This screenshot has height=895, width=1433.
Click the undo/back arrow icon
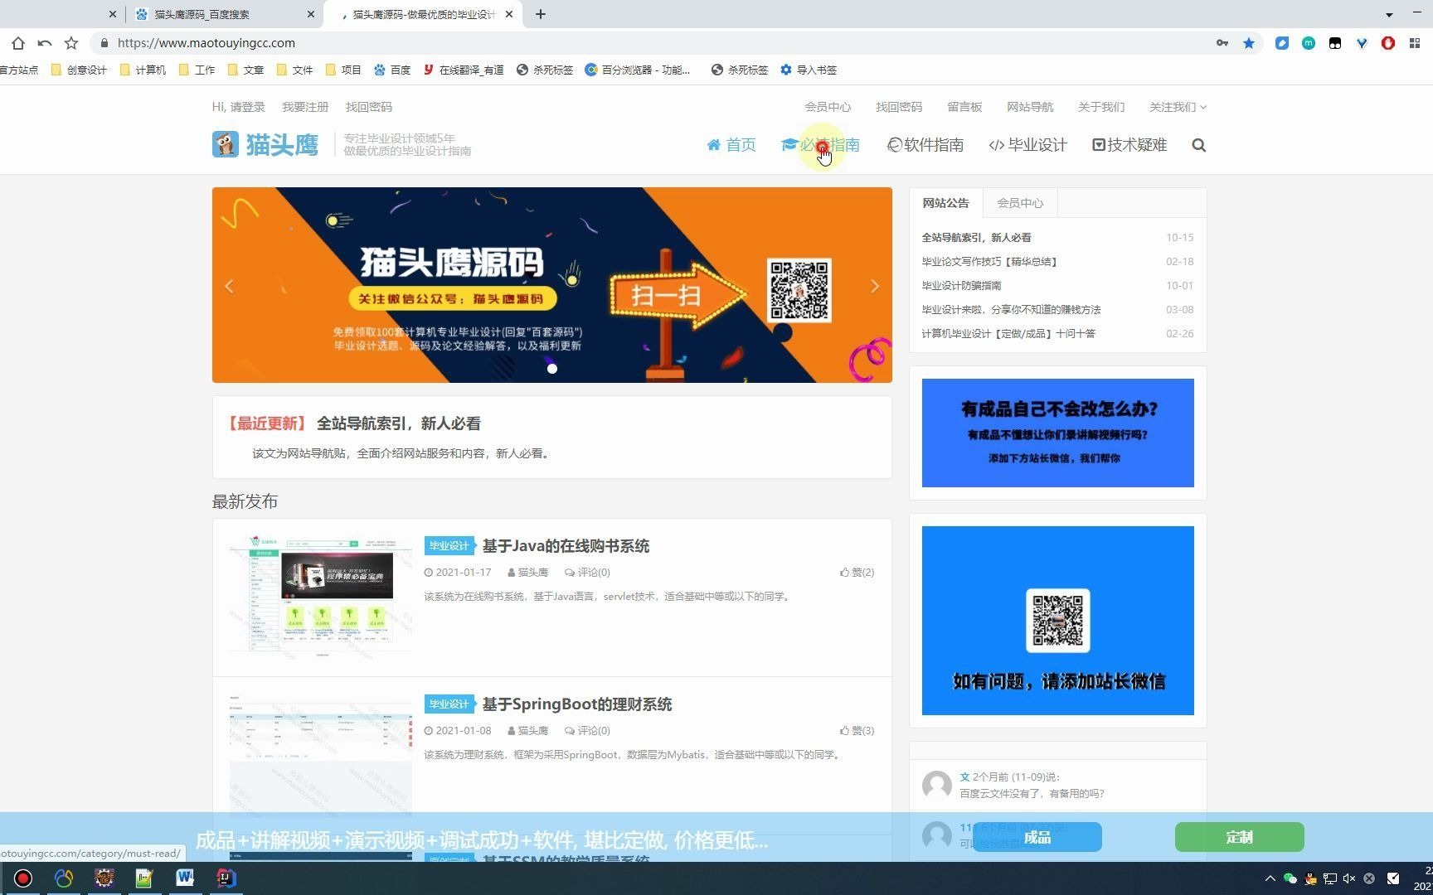[45, 43]
